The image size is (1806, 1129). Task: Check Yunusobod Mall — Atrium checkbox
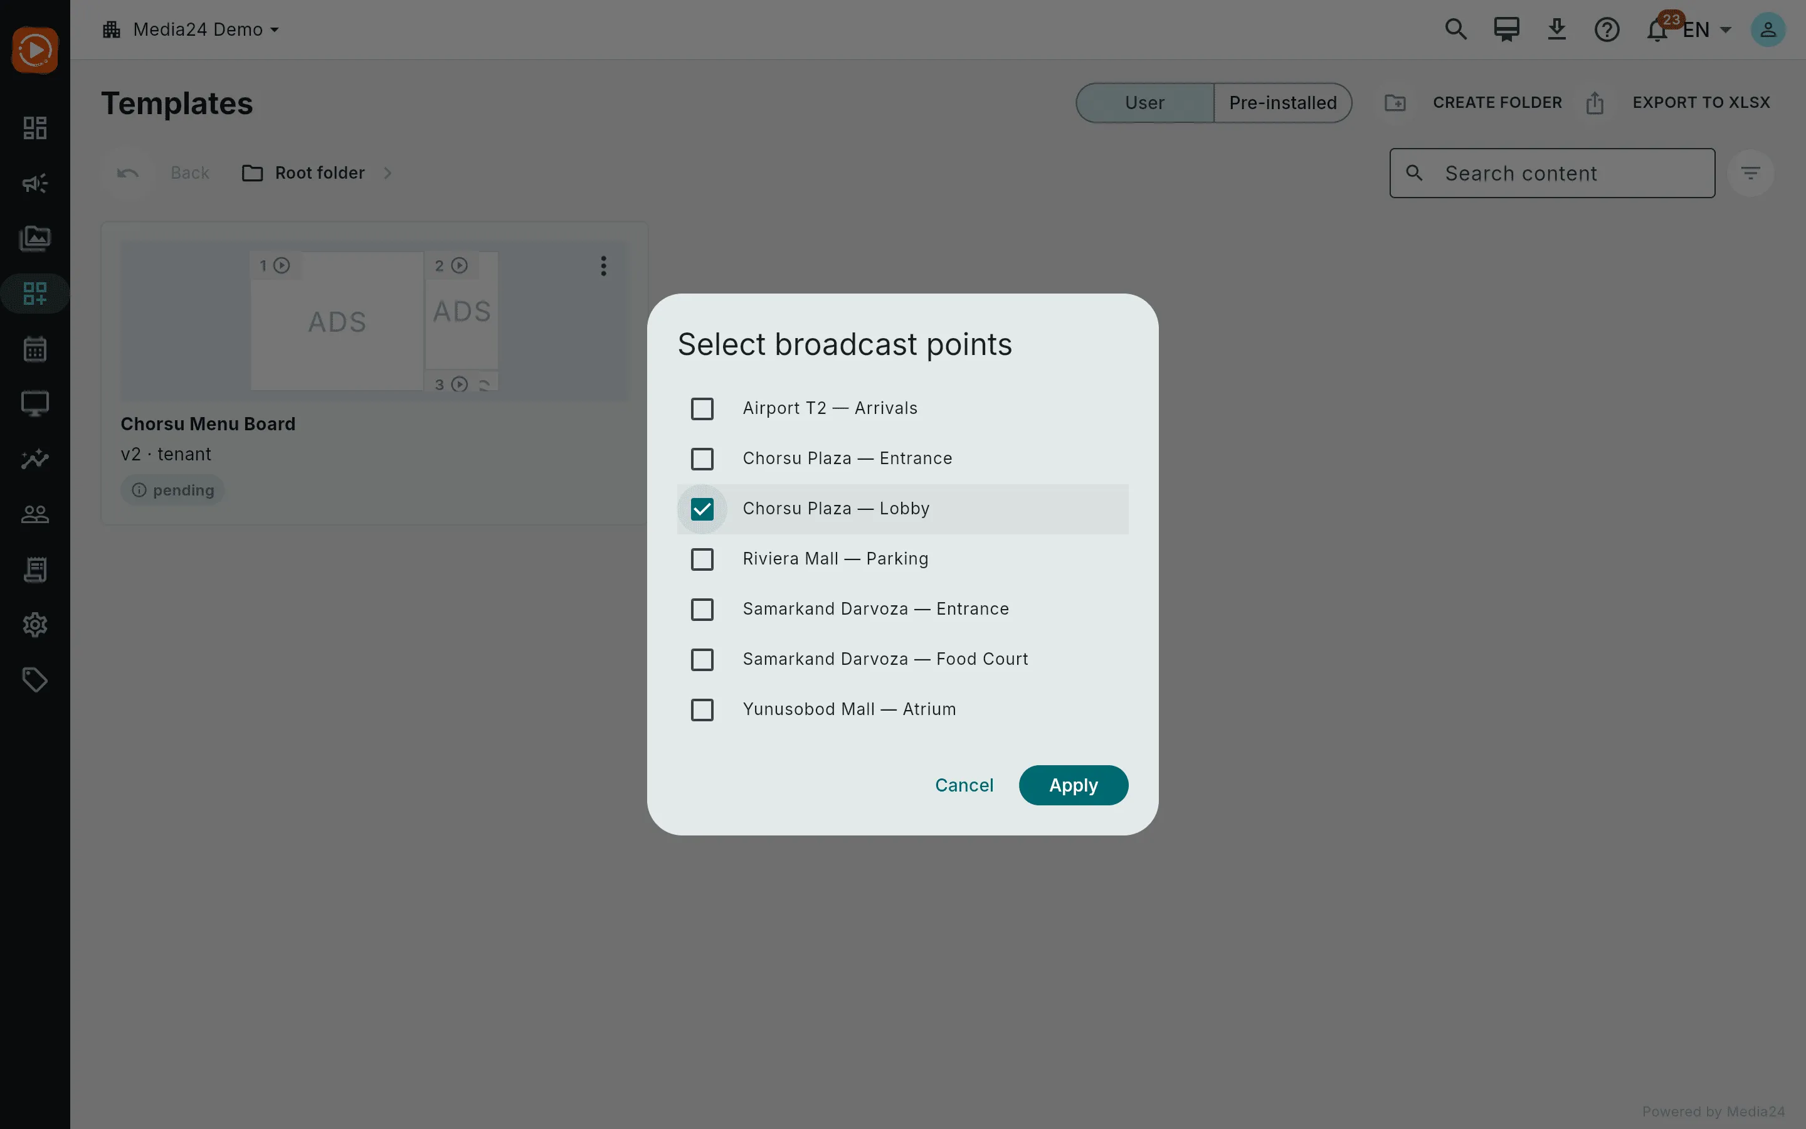[x=702, y=709]
